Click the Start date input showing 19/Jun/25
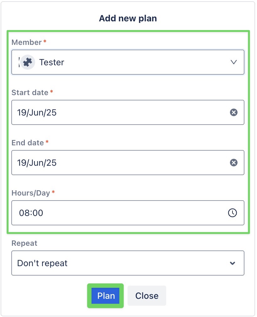 [x=94, y=112]
